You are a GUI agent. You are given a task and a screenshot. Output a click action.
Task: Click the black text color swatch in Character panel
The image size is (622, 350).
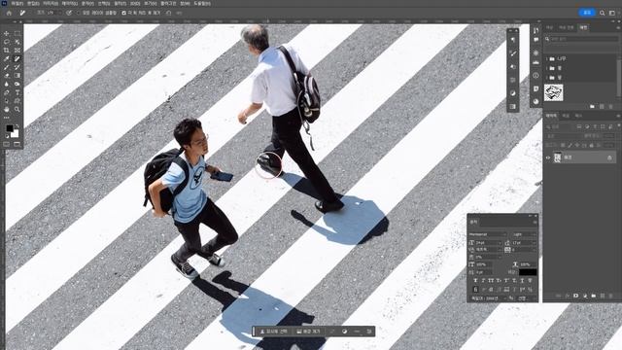coord(528,272)
